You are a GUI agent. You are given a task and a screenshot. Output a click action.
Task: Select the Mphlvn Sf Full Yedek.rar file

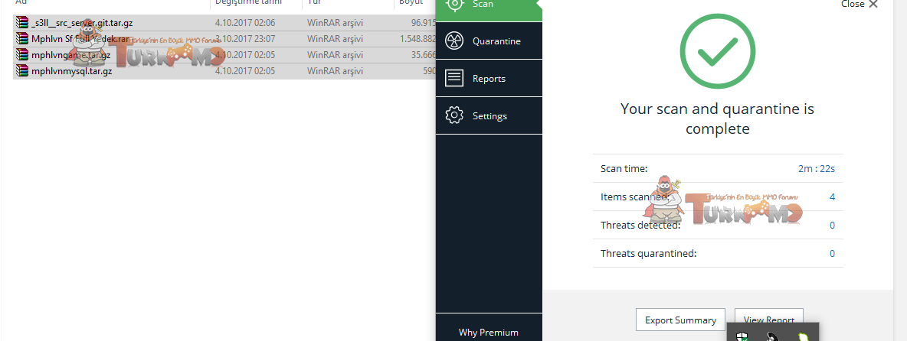click(80, 39)
